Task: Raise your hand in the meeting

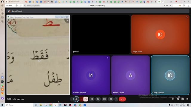Action: coord(111,99)
